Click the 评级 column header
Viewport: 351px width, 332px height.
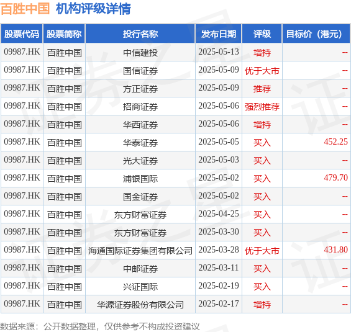point(262,34)
